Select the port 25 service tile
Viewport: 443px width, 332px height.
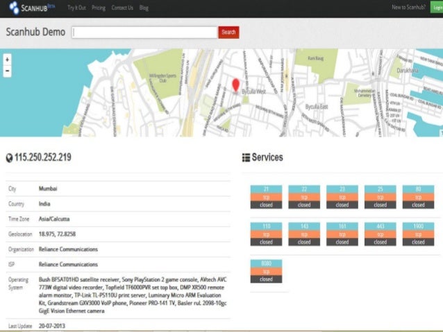click(x=381, y=197)
